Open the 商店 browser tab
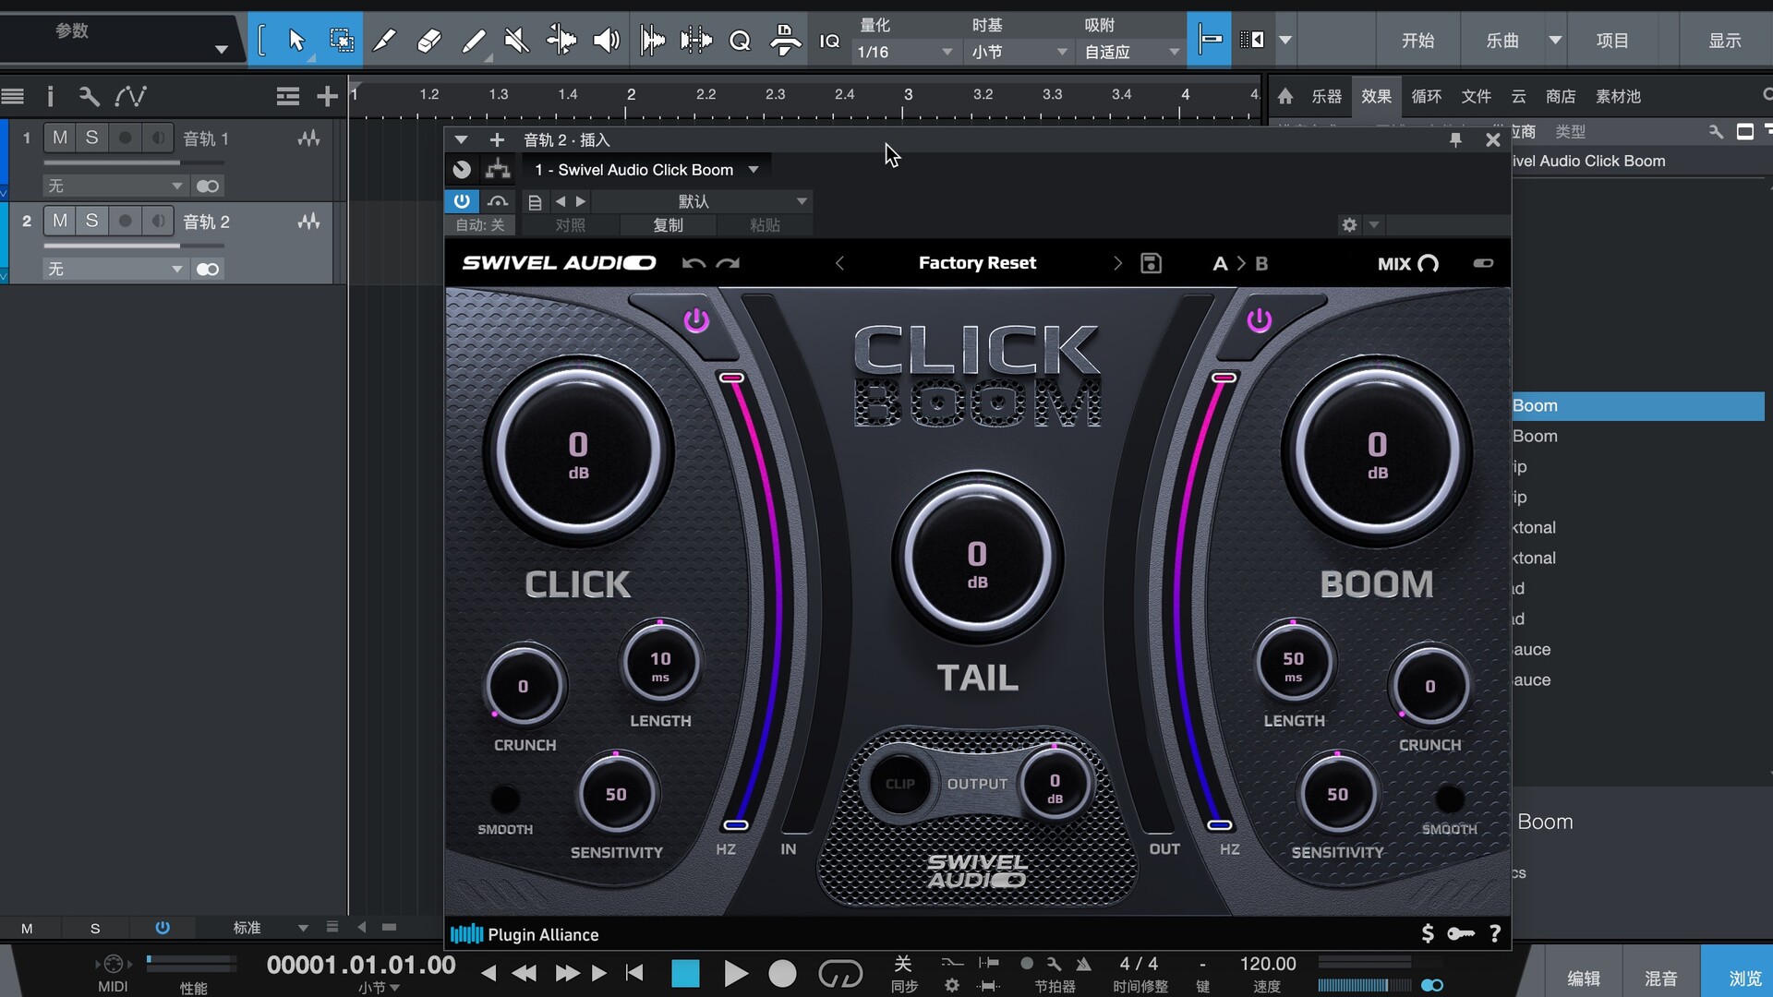1773x997 pixels. [x=1561, y=96]
